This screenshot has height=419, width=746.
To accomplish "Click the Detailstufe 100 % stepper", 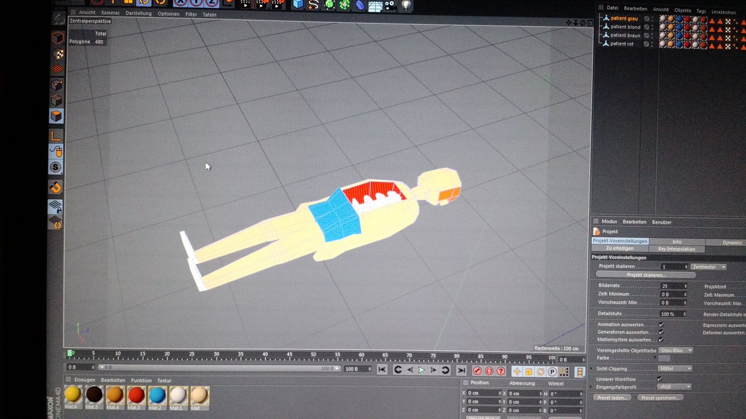I will click(685, 313).
